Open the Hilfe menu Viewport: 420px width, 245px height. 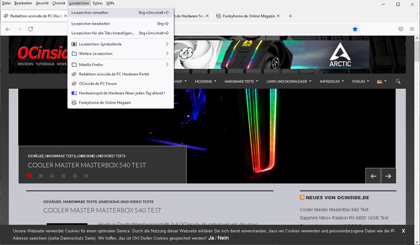[110, 3]
